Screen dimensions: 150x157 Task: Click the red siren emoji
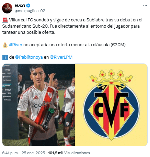(5, 20)
